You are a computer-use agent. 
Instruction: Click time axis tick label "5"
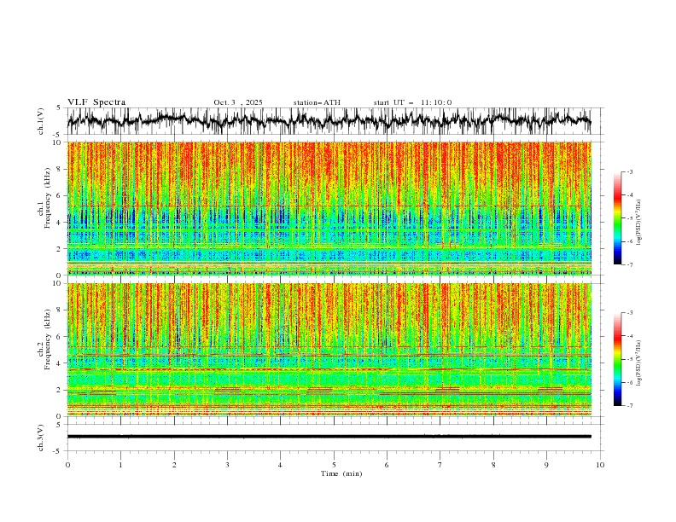tap(334, 465)
